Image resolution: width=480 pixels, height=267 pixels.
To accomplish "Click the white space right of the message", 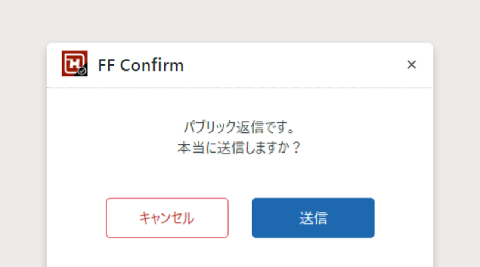I will (x=373, y=137).
